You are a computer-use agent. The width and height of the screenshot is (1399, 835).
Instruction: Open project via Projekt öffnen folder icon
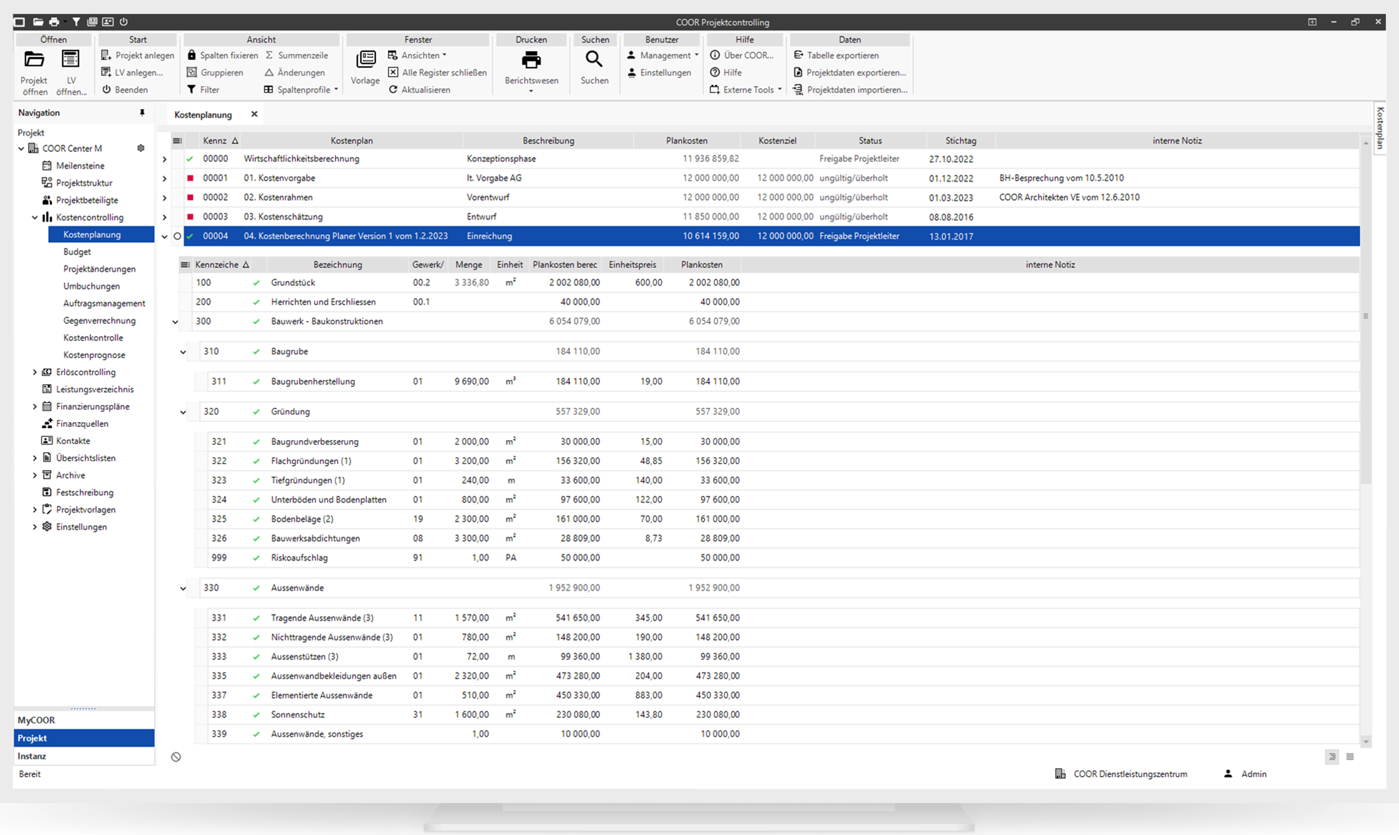[x=34, y=60]
